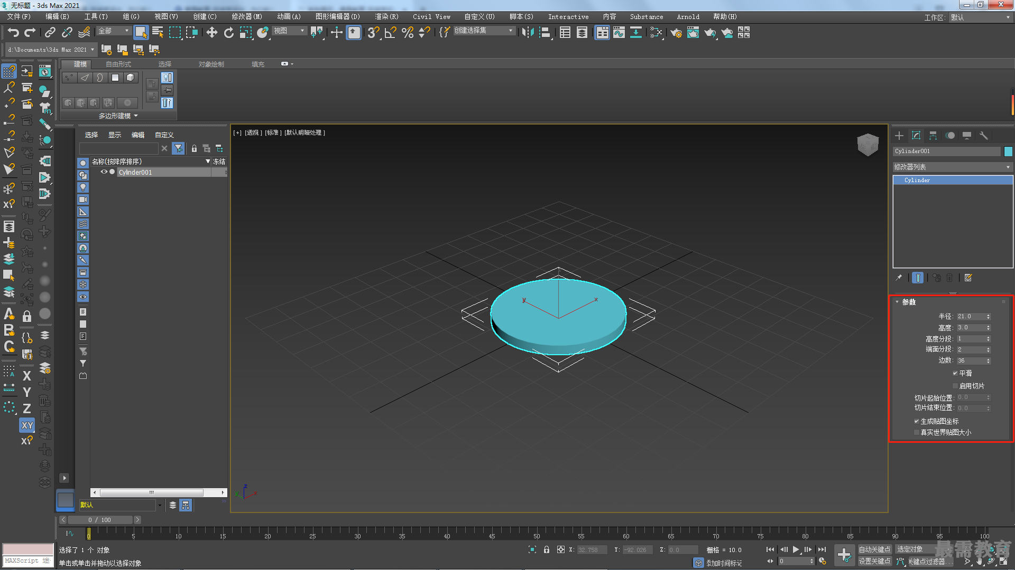Click Set Key (设置关键点) button
The image size is (1015, 570).
click(x=875, y=562)
